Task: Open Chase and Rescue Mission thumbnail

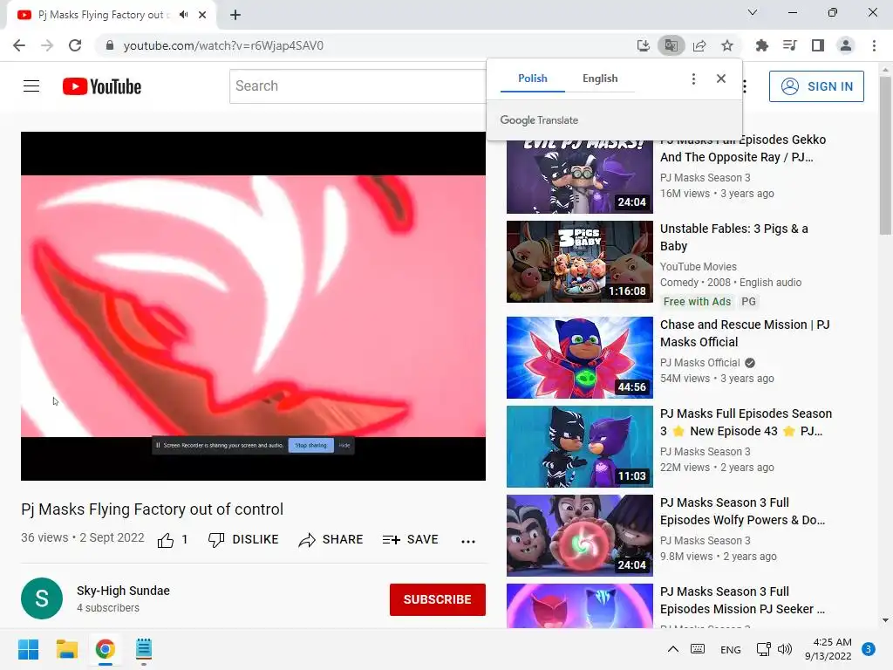Action: [580, 358]
